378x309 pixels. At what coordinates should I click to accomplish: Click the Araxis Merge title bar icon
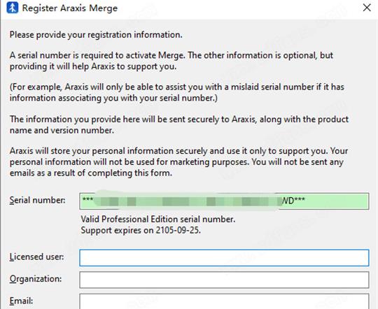[x=12, y=8]
